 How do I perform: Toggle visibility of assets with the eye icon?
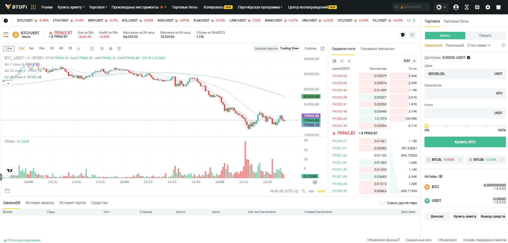click(441, 176)
